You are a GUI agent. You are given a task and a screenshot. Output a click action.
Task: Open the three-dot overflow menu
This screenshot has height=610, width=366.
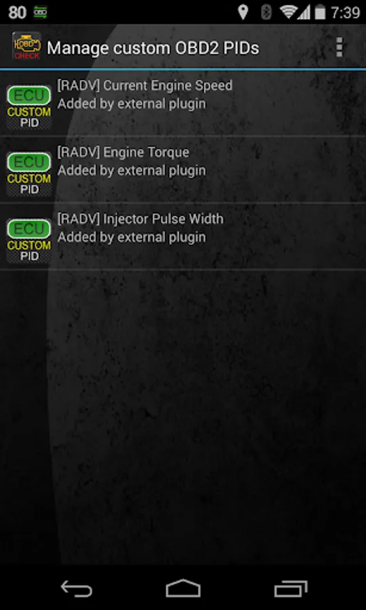pos(340,47)
